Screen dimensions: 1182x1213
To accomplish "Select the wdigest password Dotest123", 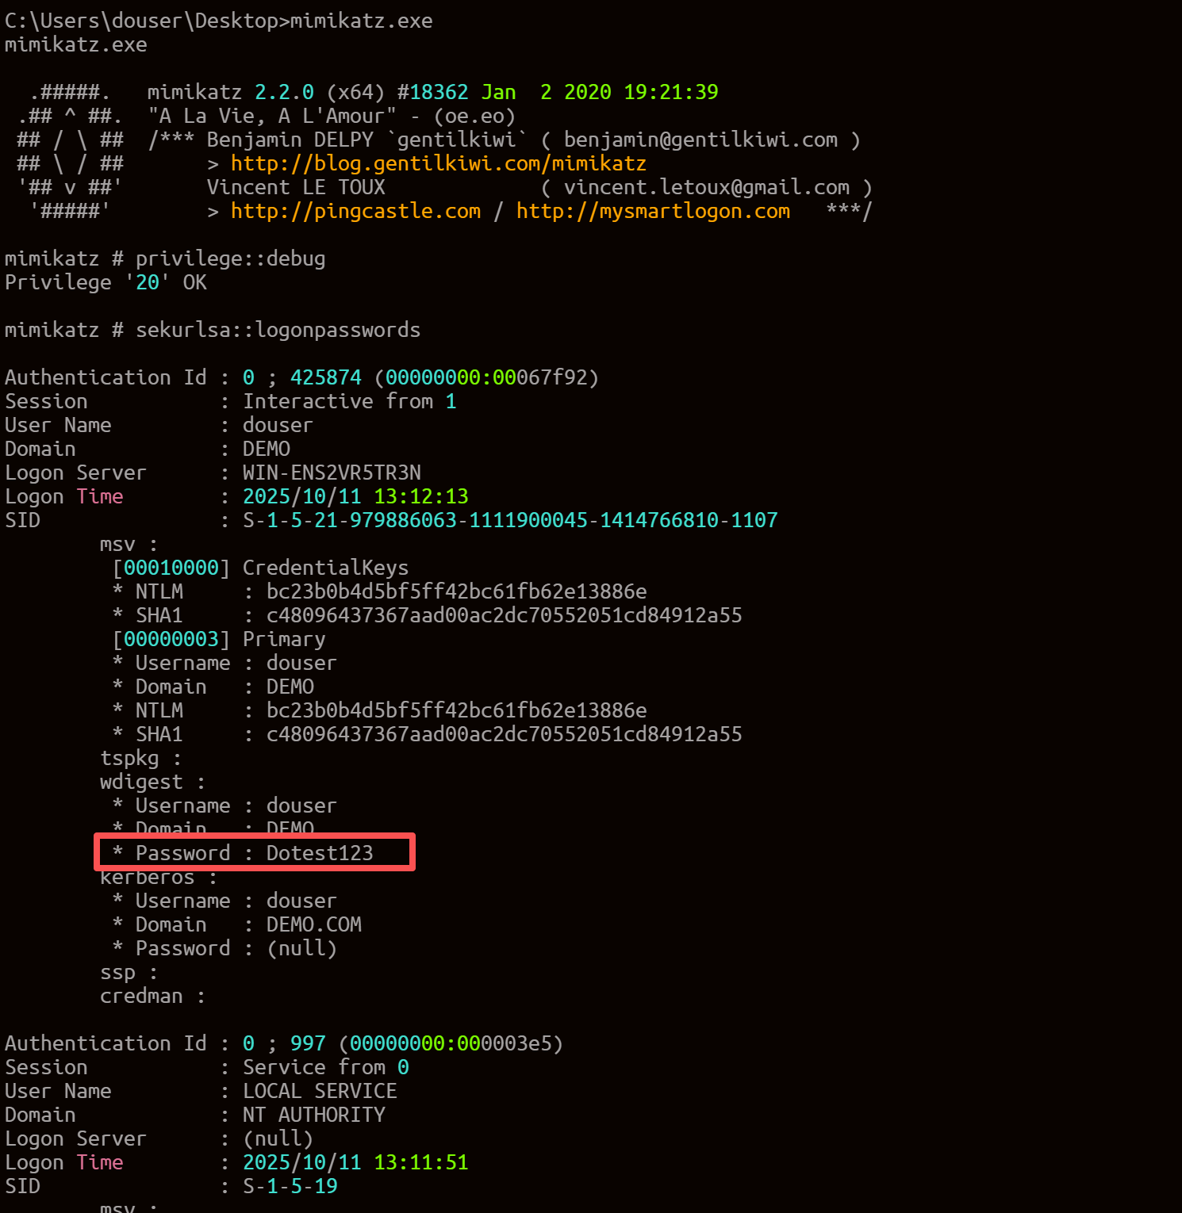I will click(x=320, y=854).
